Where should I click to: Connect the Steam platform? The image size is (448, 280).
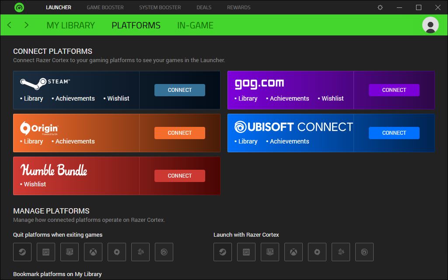click(180, 90)
